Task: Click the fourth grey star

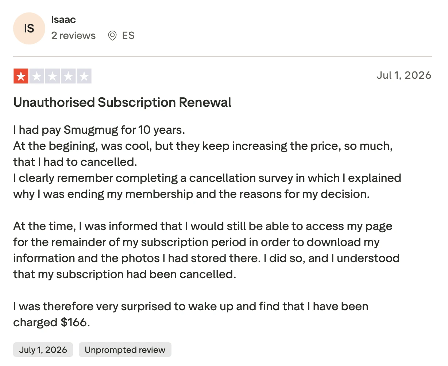Action: coord(68,76)
